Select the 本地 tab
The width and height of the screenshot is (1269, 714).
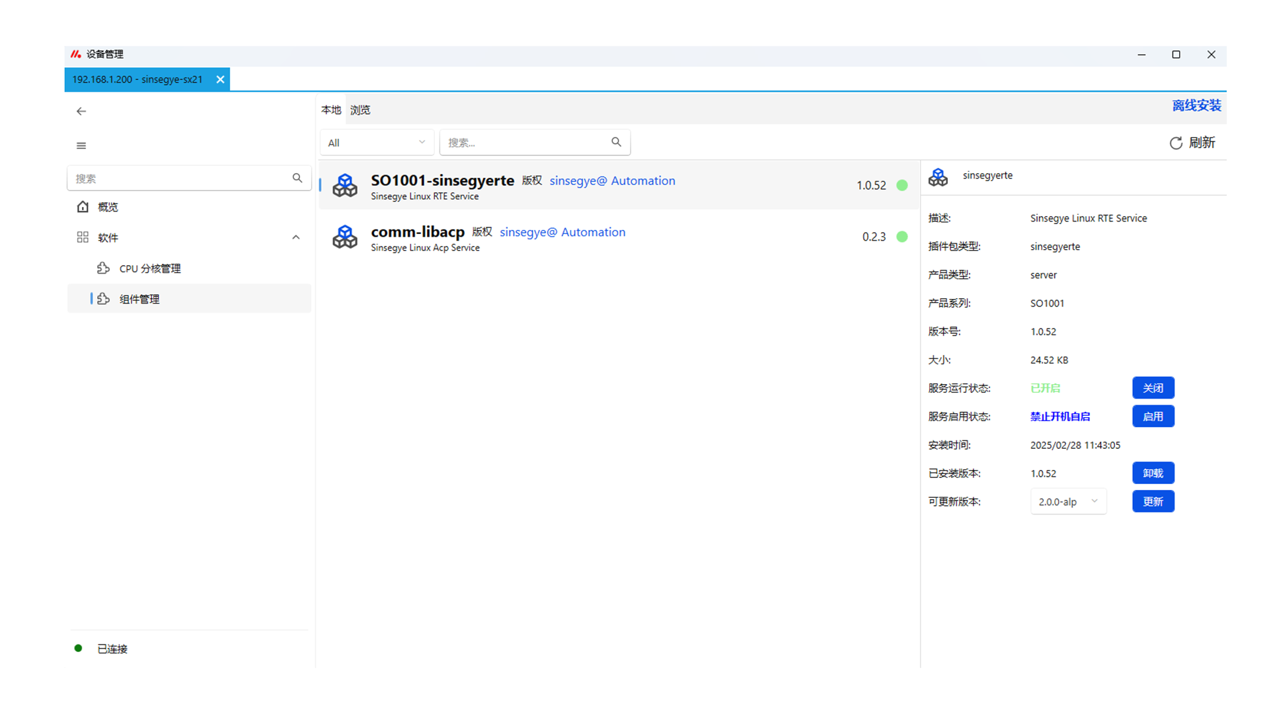tap(331, 110)
